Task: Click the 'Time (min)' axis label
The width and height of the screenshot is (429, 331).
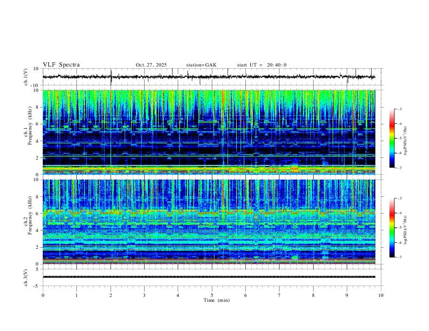Action: (217, 300)
